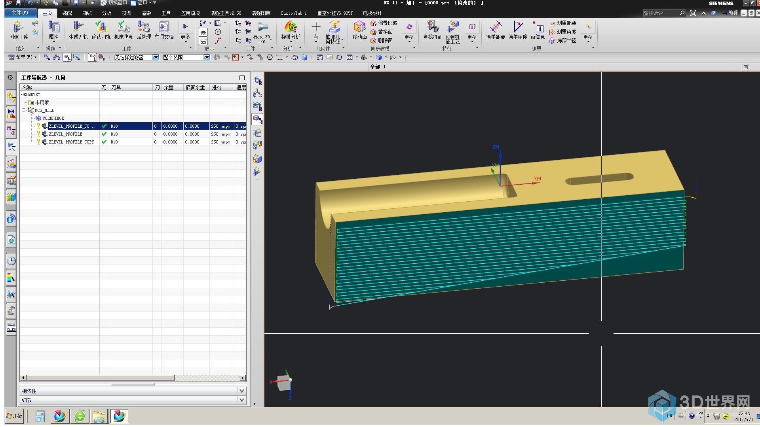Click green checkmark of ZLEVEL_PROFILE row
The height and width of the screenshot is (427, 760).
click(x=104, y=134)
